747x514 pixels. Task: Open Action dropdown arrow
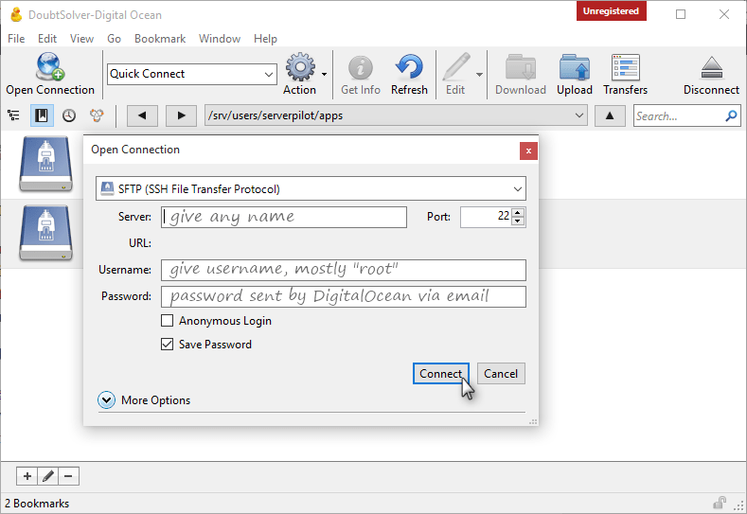(x=324, y=75)
